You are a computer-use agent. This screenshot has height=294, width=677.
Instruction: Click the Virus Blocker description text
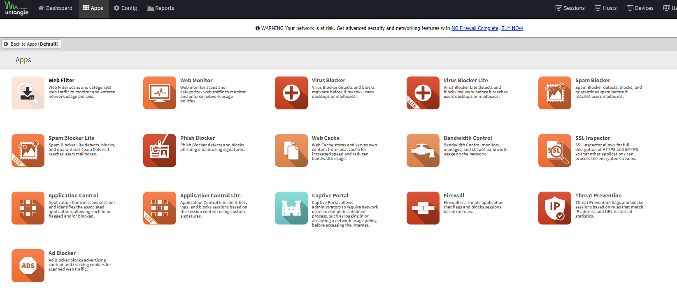tap(343, 92)
